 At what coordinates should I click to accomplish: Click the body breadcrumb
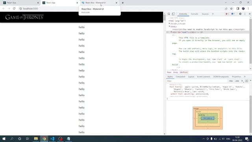click(x=176, y=72)
